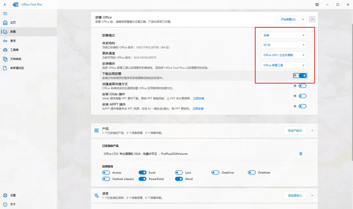
Task: Select the 部署 deploy sidebar item
Action: tap(28, 32)
